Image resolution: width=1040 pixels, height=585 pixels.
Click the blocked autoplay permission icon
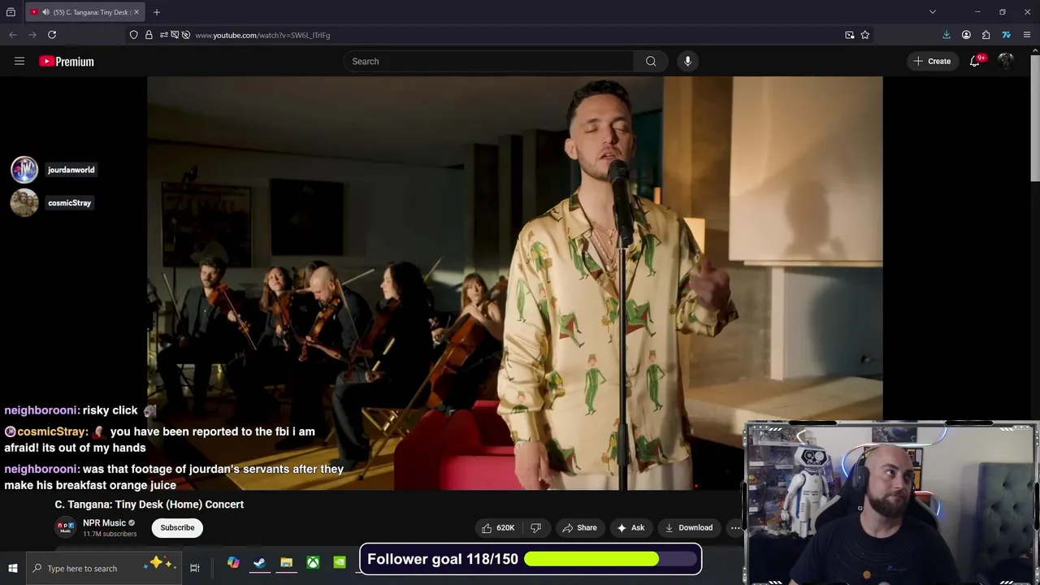[186, 35]
